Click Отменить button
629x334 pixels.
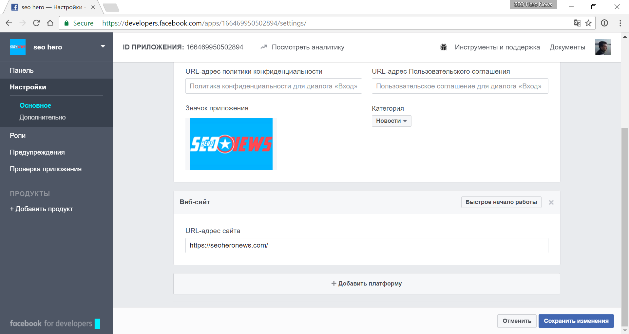[x=517, y=321]
